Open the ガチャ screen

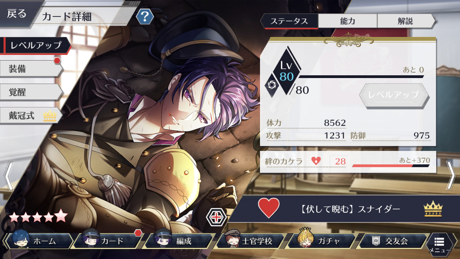click(322, 241)
